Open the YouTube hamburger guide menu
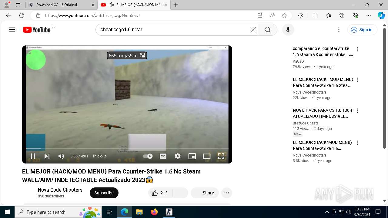The height and width of the screenshot is (218, 388). (x=12, y=30)
